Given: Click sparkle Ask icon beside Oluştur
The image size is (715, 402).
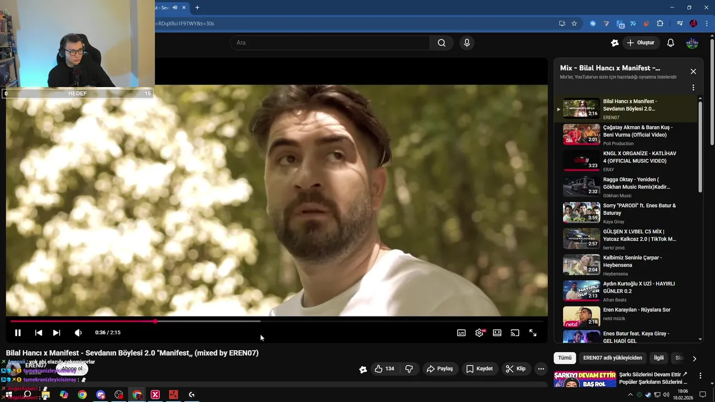Looking at the screenshot, I should point(615,43).
